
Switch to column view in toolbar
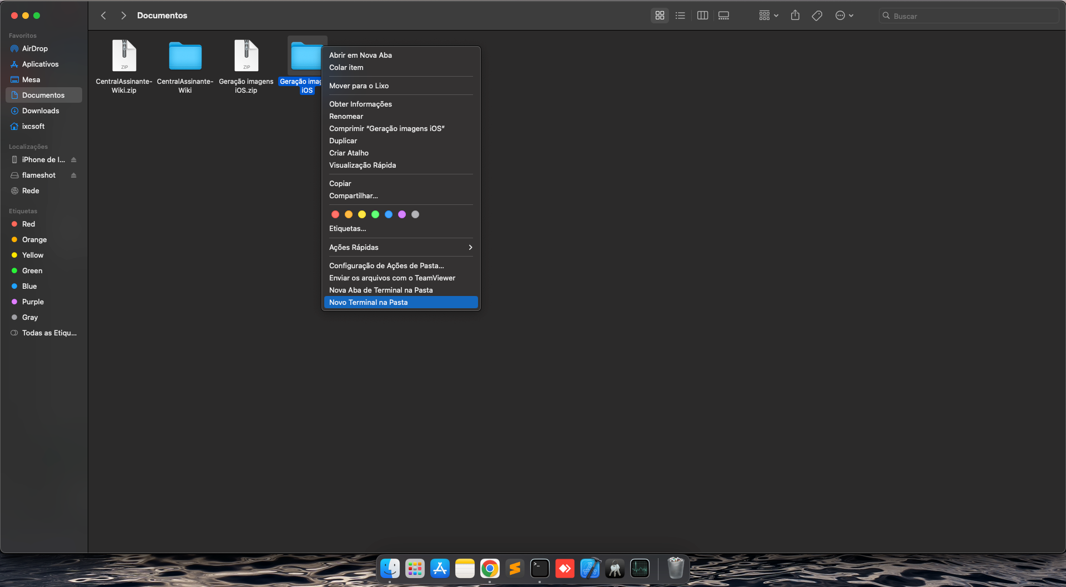(702, 16)
